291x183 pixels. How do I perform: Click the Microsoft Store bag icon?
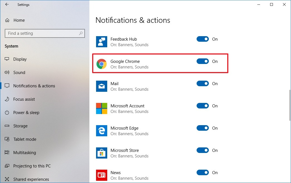(102, 153)
